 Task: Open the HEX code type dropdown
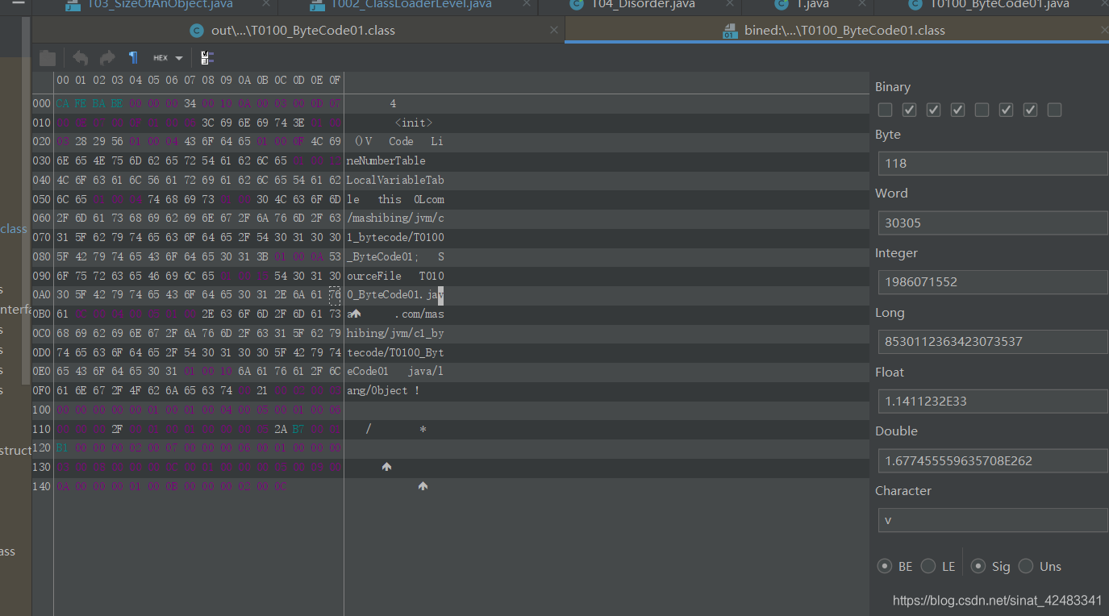pyautogui.click(x=168, y=58)
